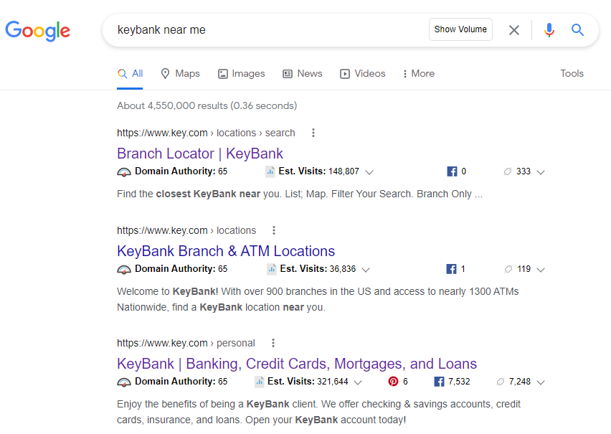Click 'Est. Visits: 321,644' text
This screenshot has height=434, width=611.
[308, 382]
